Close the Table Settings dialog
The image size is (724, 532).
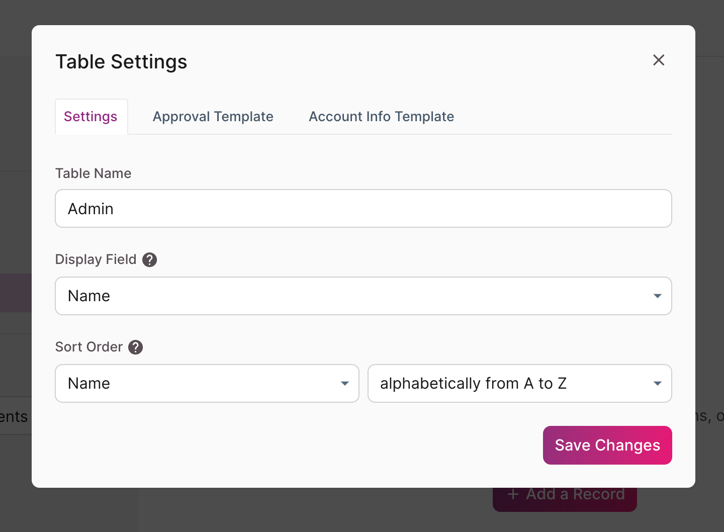tap(659, 60)
